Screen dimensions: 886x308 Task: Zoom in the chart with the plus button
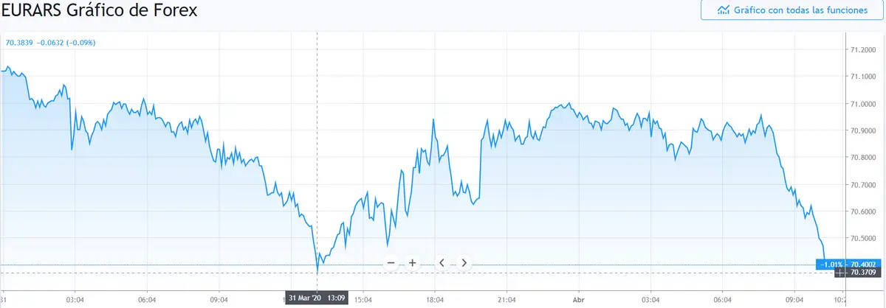[x=413, y=262]
